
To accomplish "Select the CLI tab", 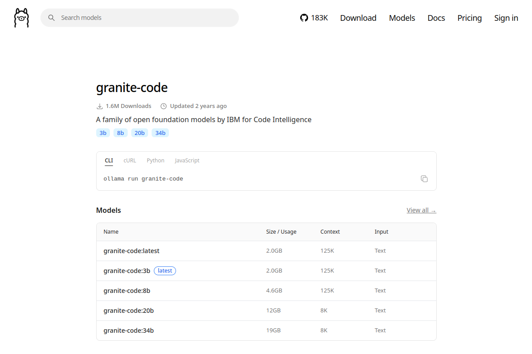I will pyautogui.click(x=109, y=161).
